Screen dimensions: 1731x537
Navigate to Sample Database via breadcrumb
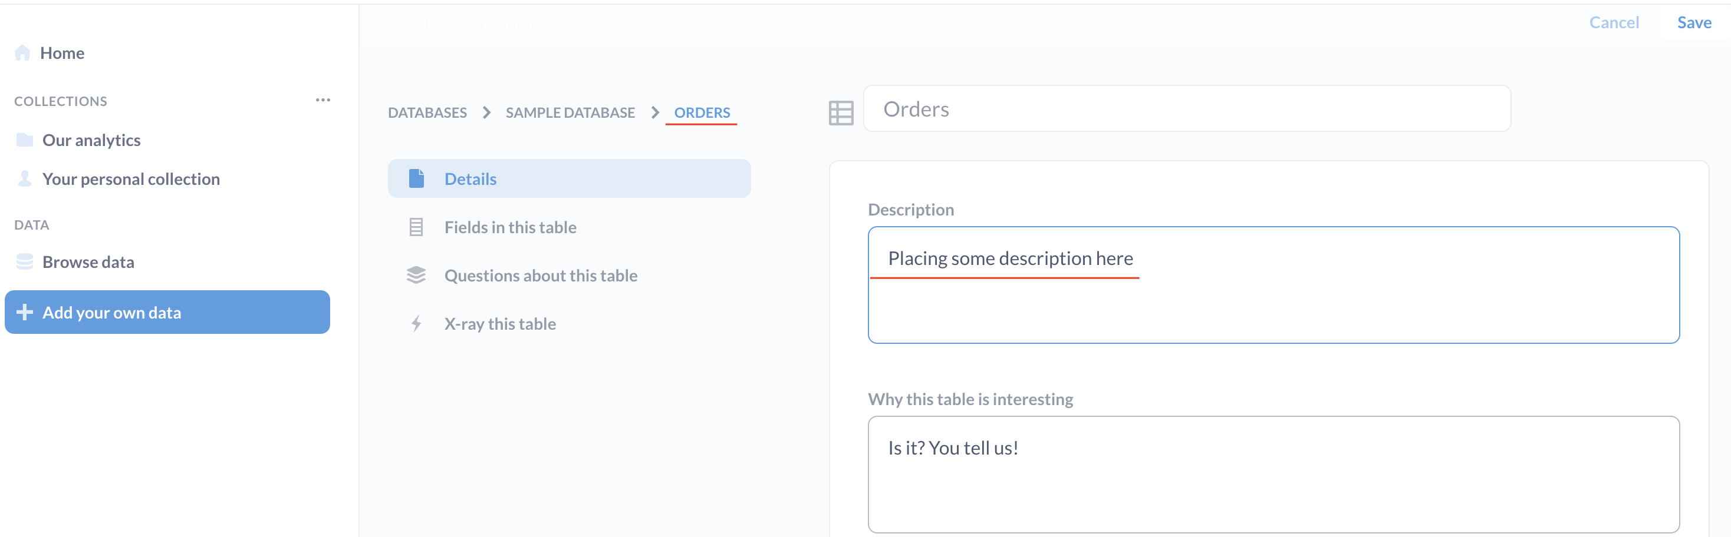[571, 112]
